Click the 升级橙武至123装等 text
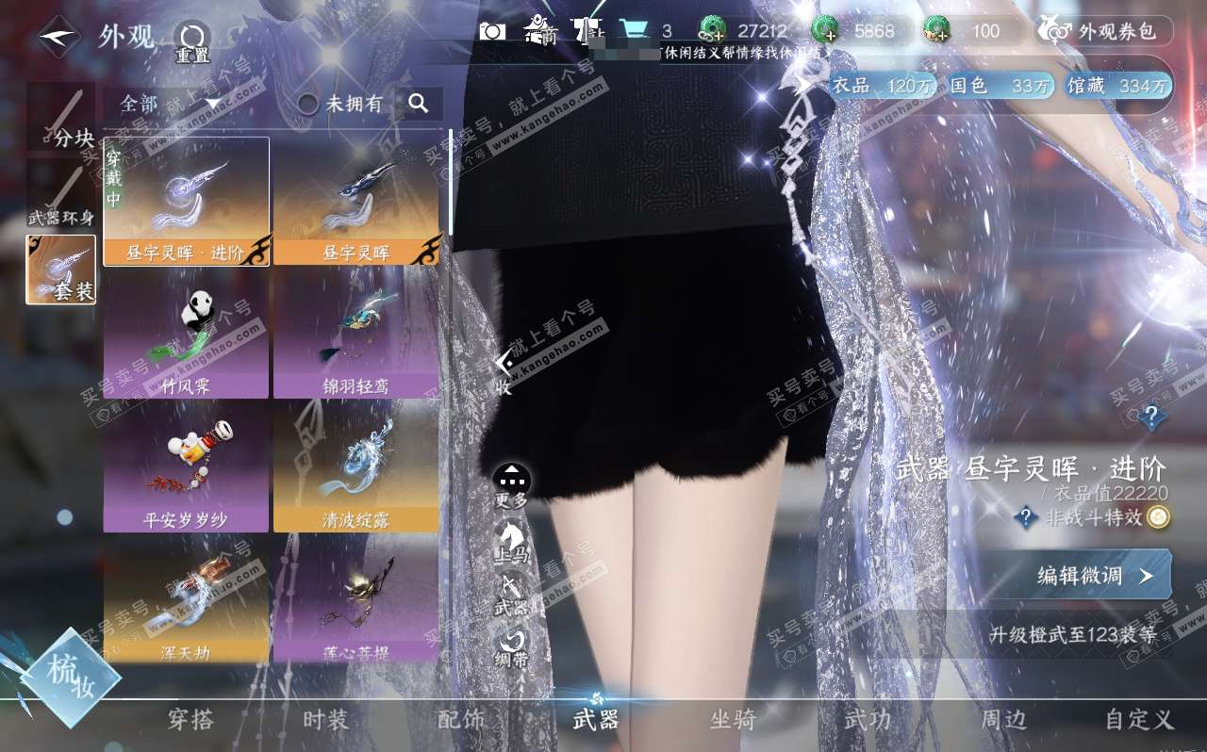 click(1073, 634)
